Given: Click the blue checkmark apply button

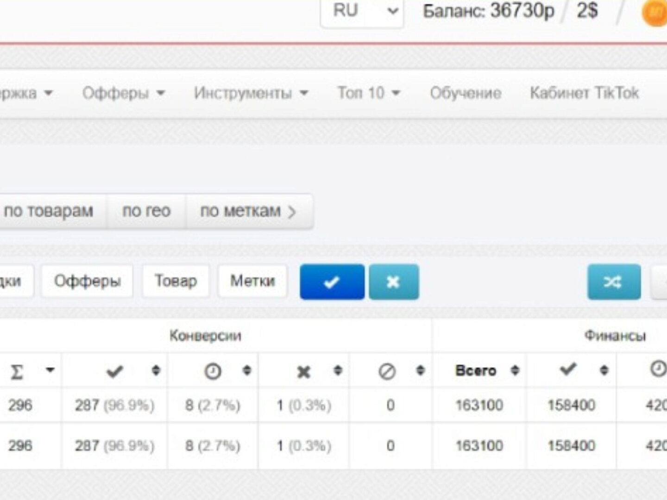Looking at the screenshot, I should [332, 282].
